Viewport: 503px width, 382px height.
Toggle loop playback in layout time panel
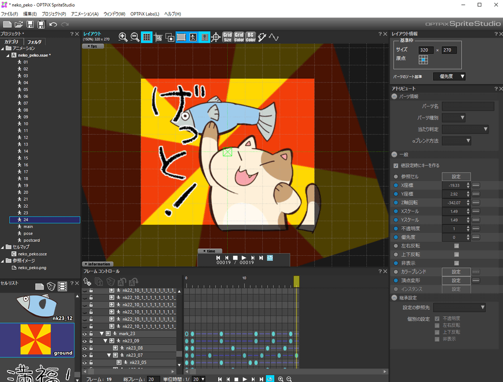click(270, 258)
